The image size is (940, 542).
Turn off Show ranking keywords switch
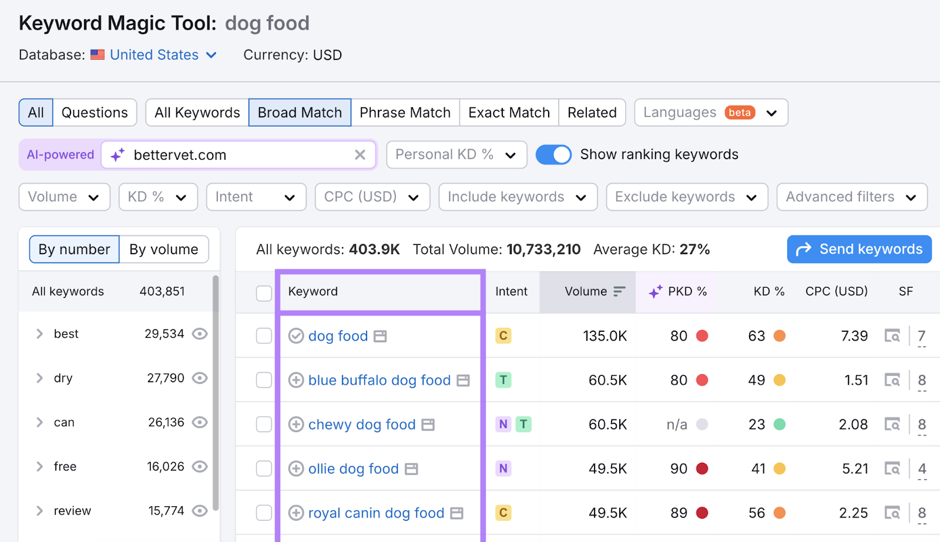pyautogui.click(x=553, y=154)
